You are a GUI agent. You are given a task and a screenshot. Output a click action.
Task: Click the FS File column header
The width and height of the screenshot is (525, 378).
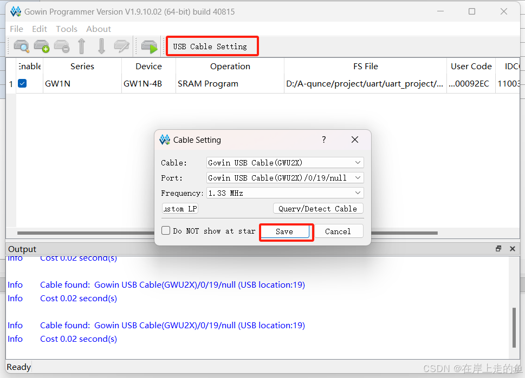click(x=365, y=66)
